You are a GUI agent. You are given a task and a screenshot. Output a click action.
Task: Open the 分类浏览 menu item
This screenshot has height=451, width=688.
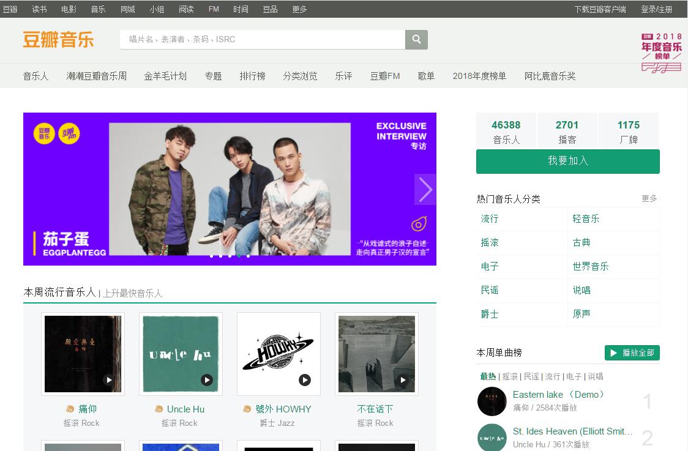(300, 76)
